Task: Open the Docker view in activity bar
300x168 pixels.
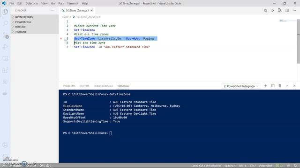Action: 5,93
